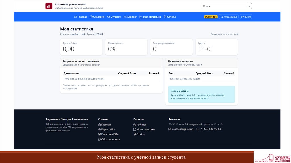Click the footer phone number +7 (495) 500-03-63
The image size is (291, 163).
[x=208, y=129]
